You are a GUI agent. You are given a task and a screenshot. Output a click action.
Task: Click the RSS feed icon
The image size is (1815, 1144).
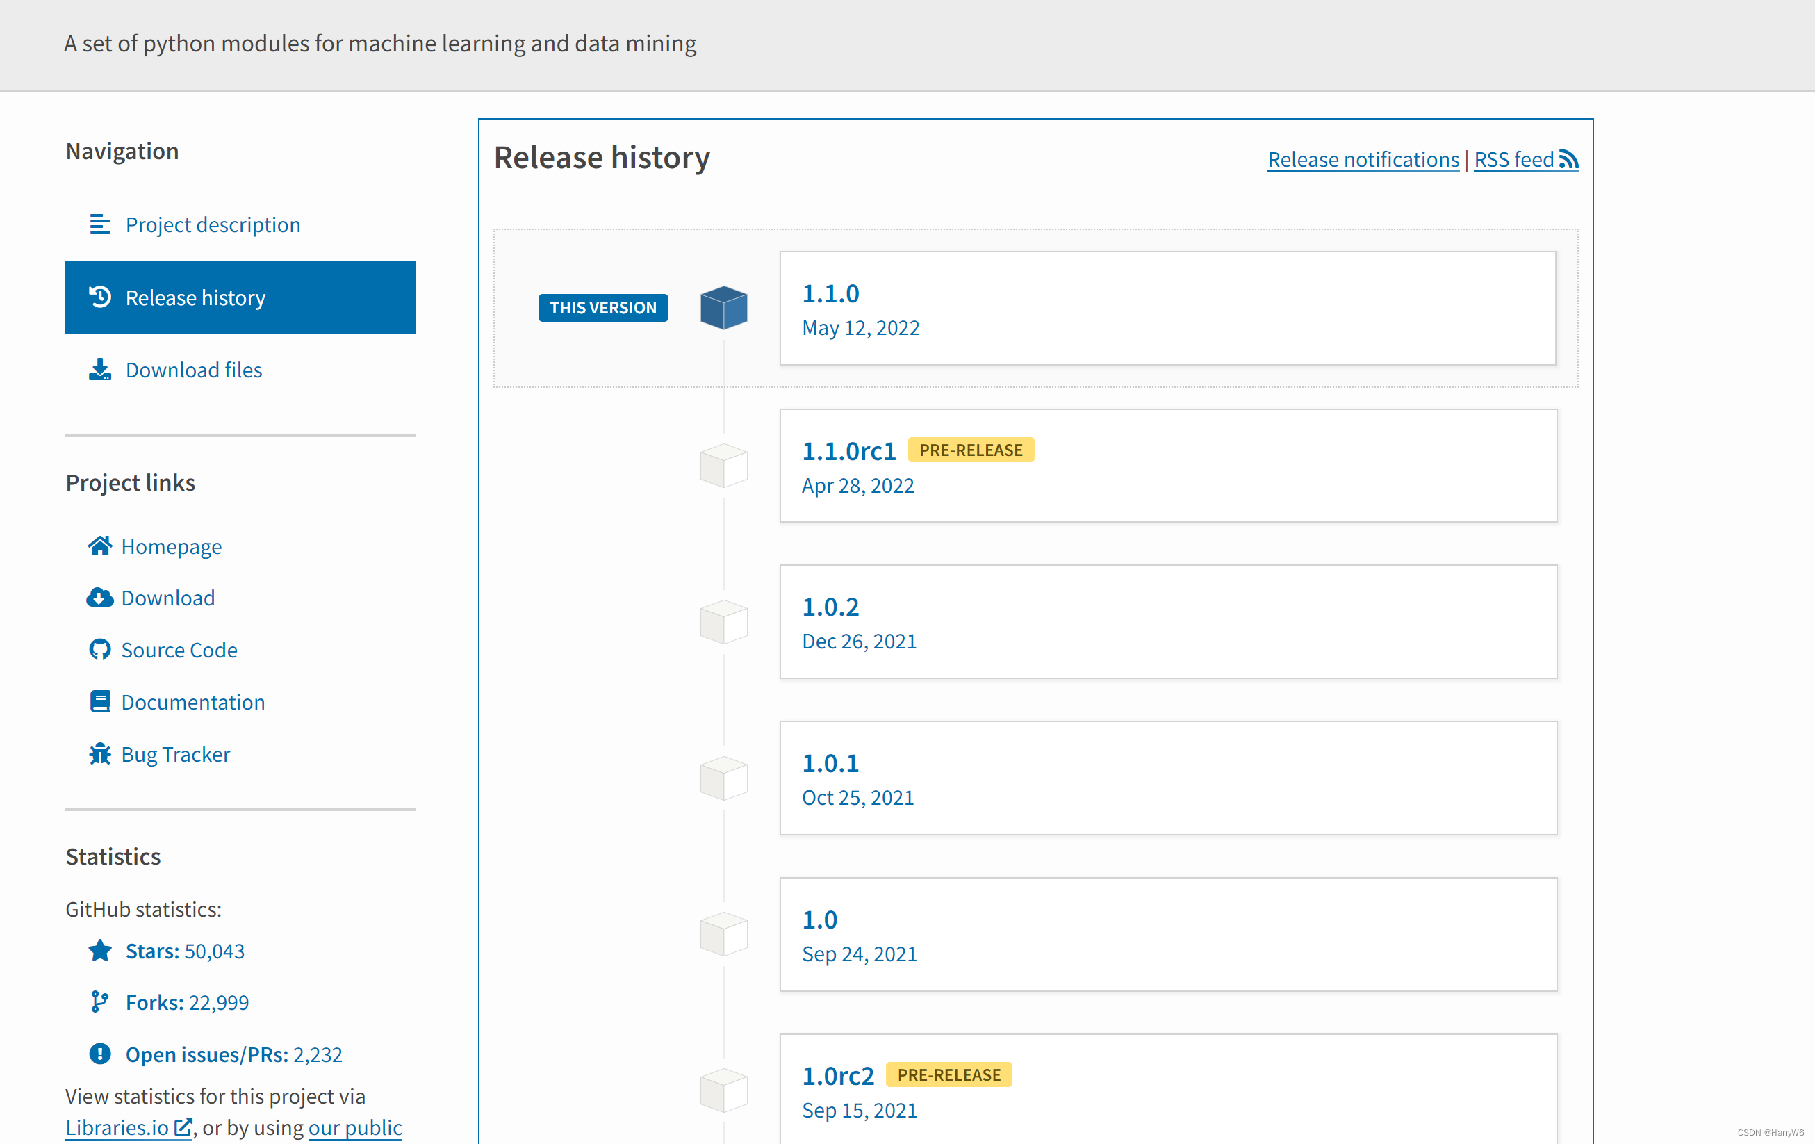tap(1568, 159)
